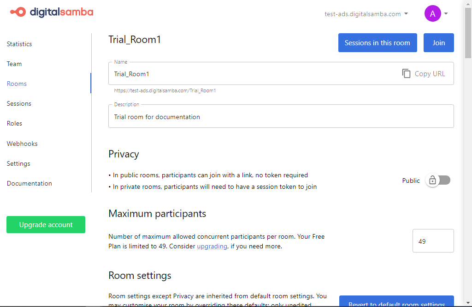Open Sessions in this room

378,42
